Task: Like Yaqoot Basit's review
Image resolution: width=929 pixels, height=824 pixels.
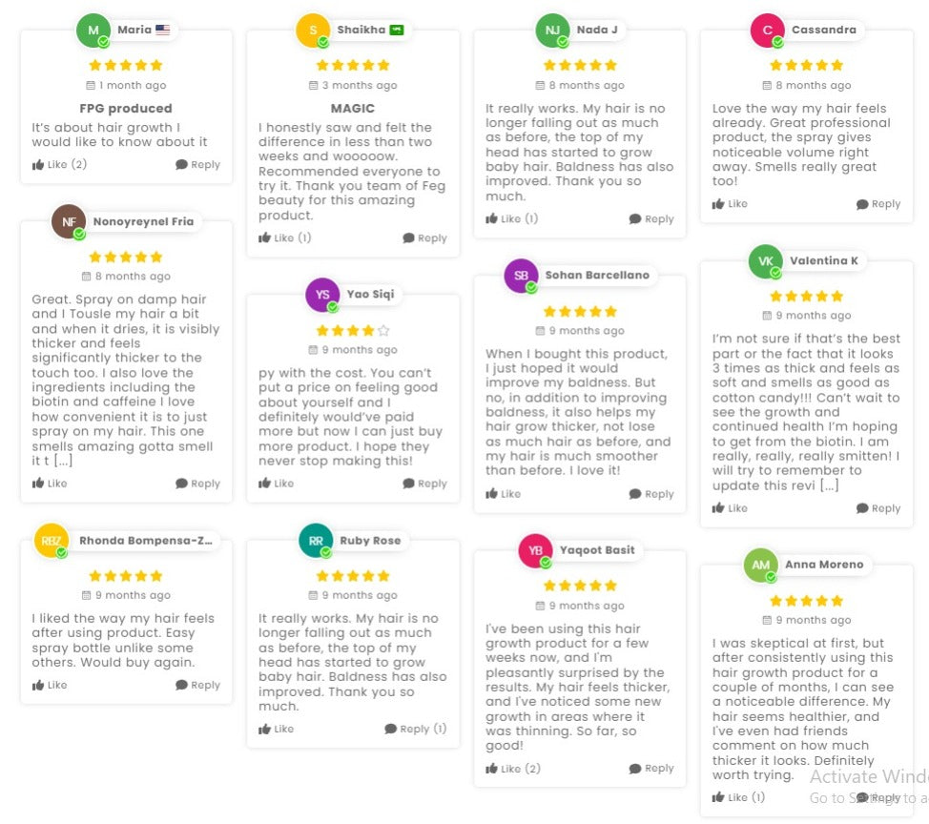Action: [513, 769]
